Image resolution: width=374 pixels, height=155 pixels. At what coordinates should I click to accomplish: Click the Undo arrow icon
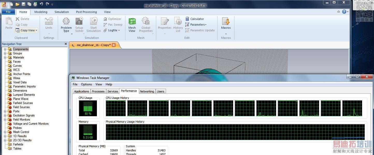[41, 4]
